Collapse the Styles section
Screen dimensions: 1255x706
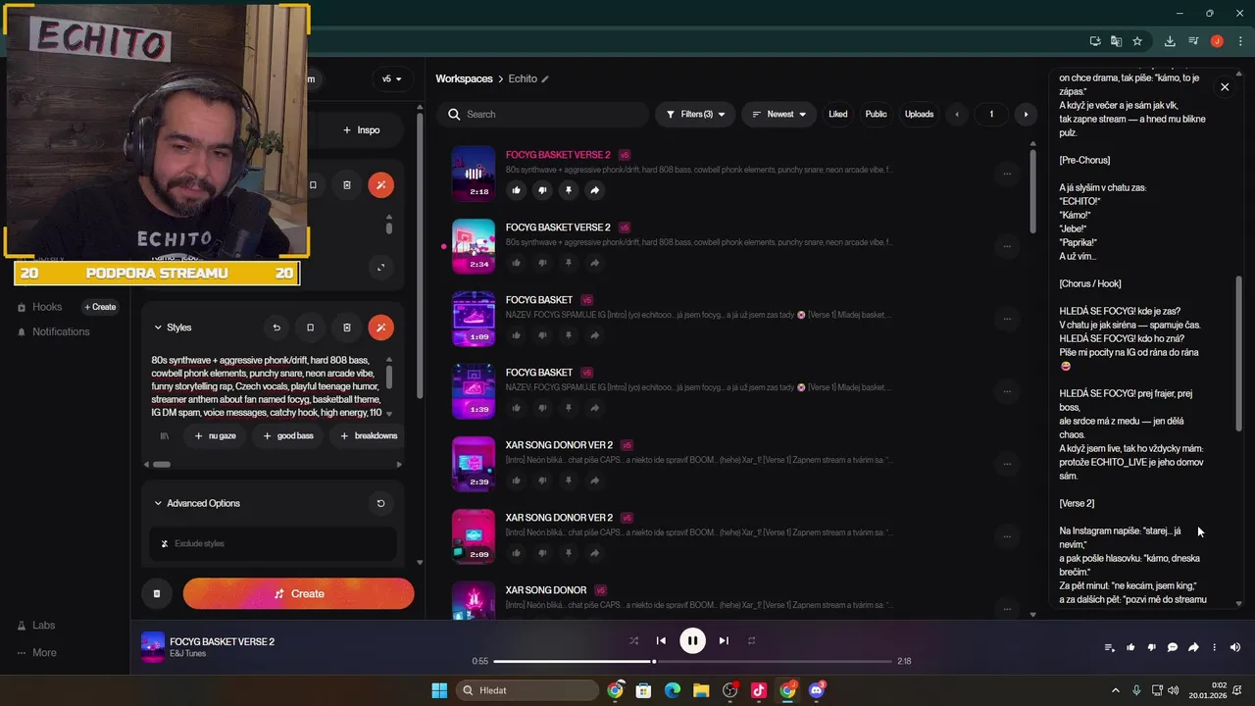click(x=158, y=328)
